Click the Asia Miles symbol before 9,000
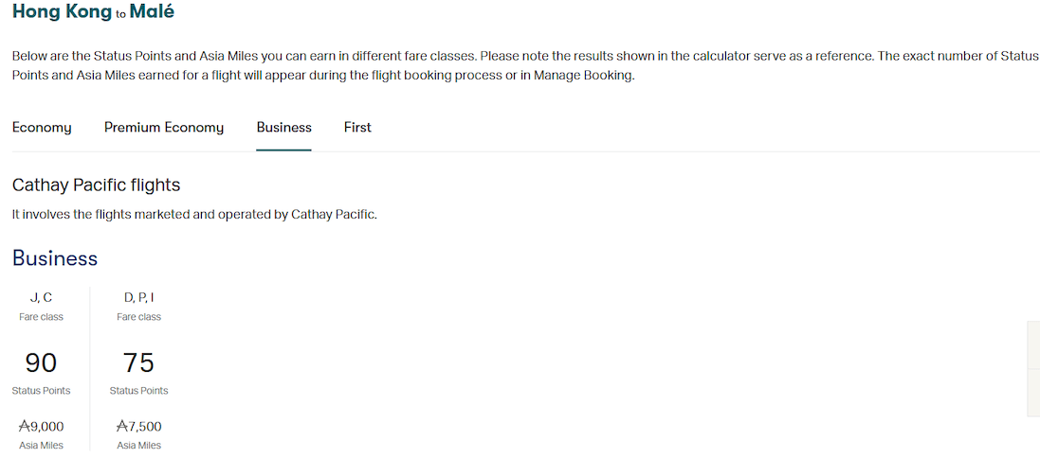Image resolution: width=1040 pixels, height=458 pixels. (x=25, y=427)
